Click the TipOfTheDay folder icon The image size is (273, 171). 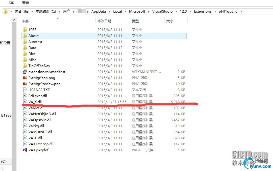(x=25, y=66)
